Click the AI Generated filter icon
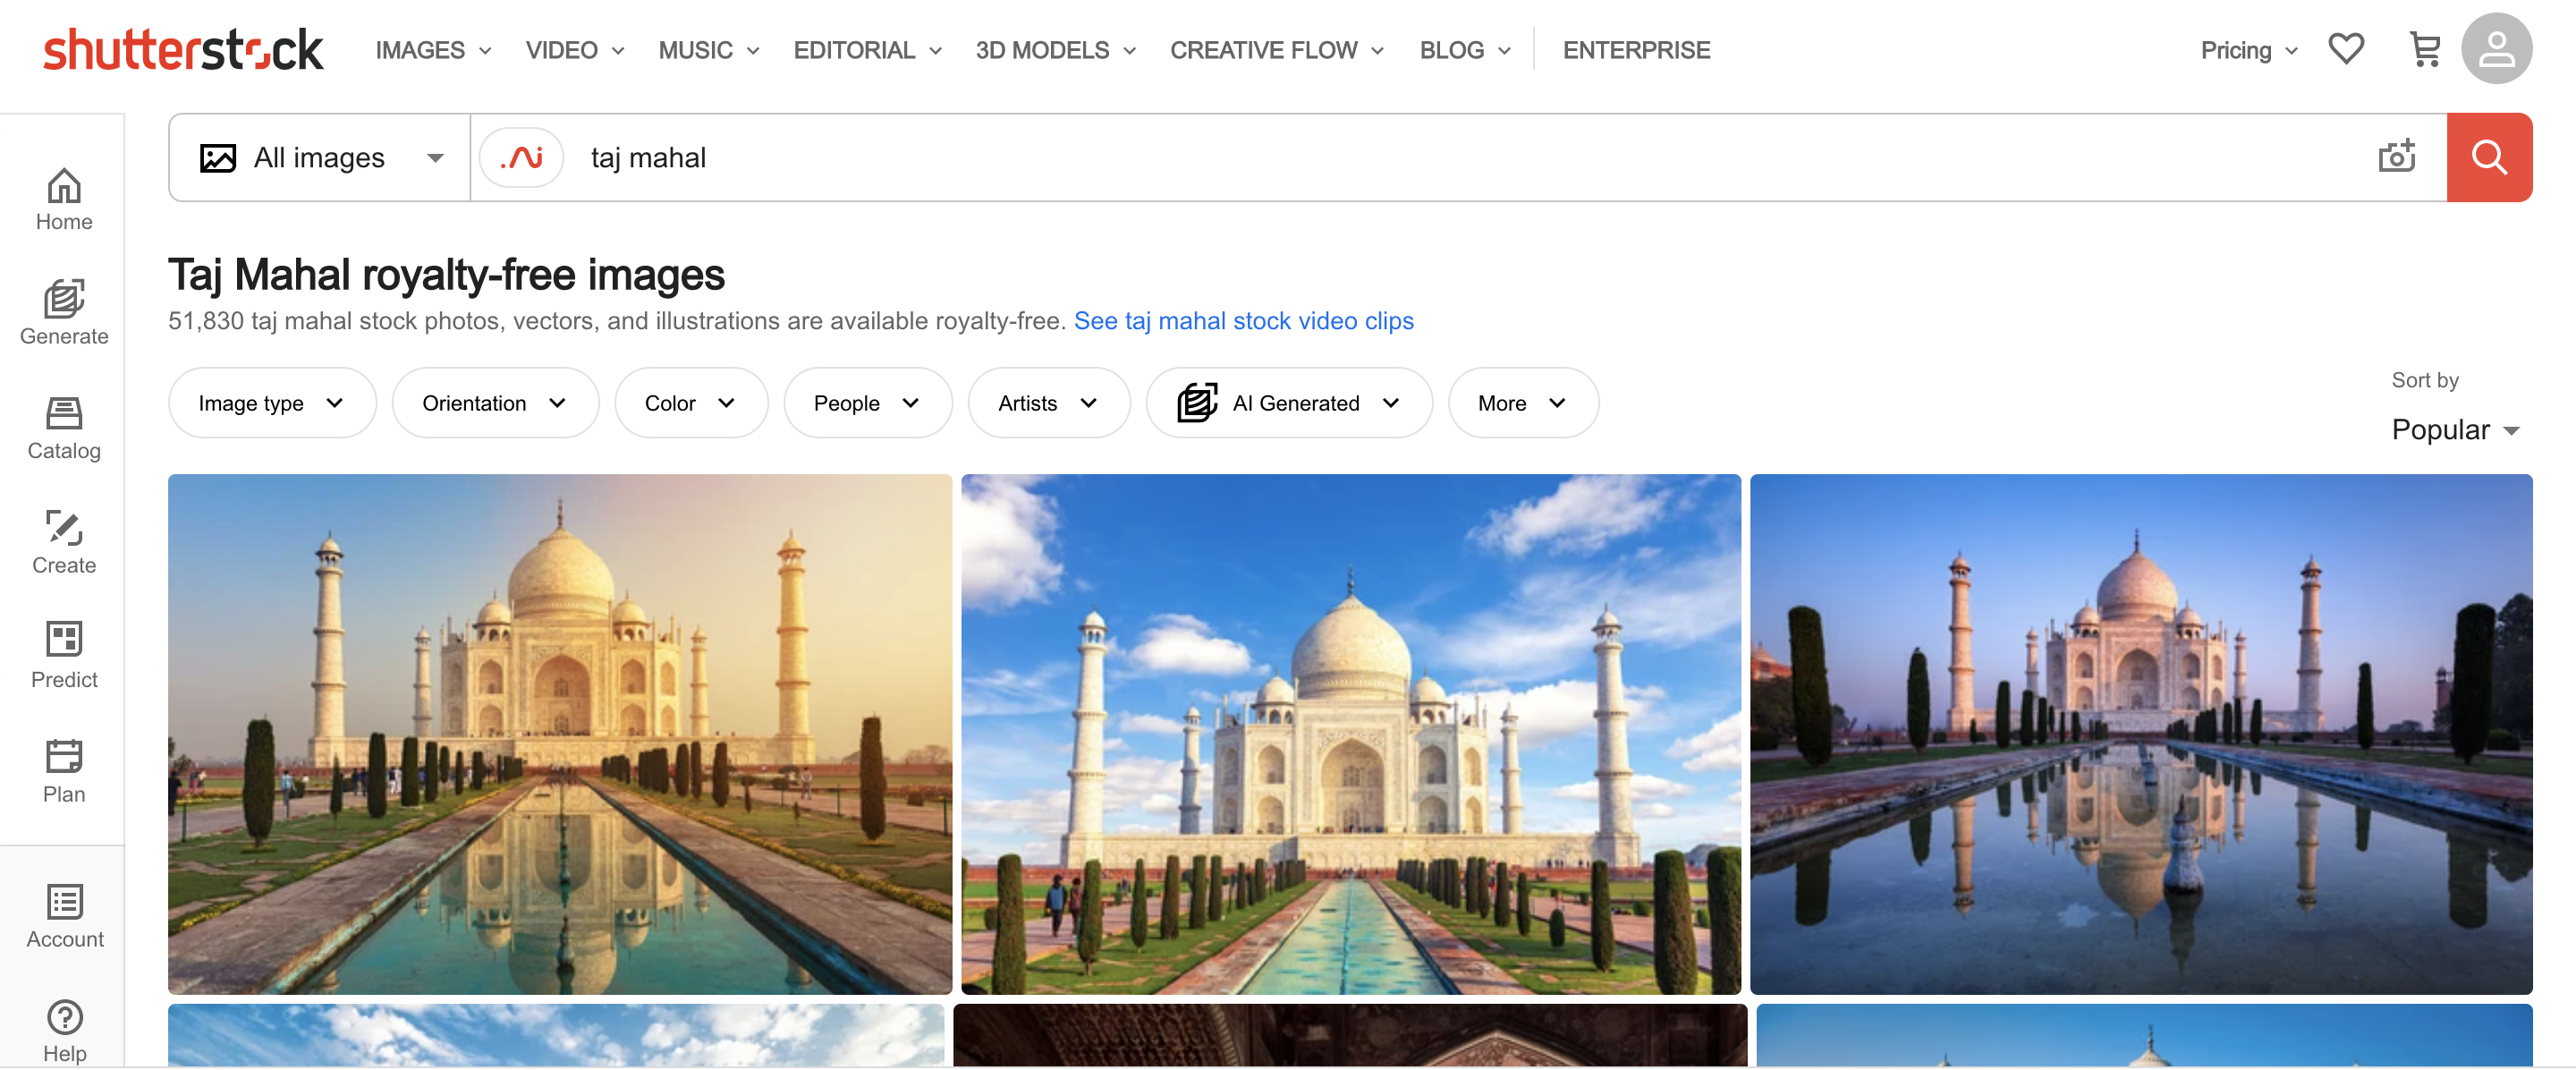2576x1070 pixels. tap(1196, 403)
